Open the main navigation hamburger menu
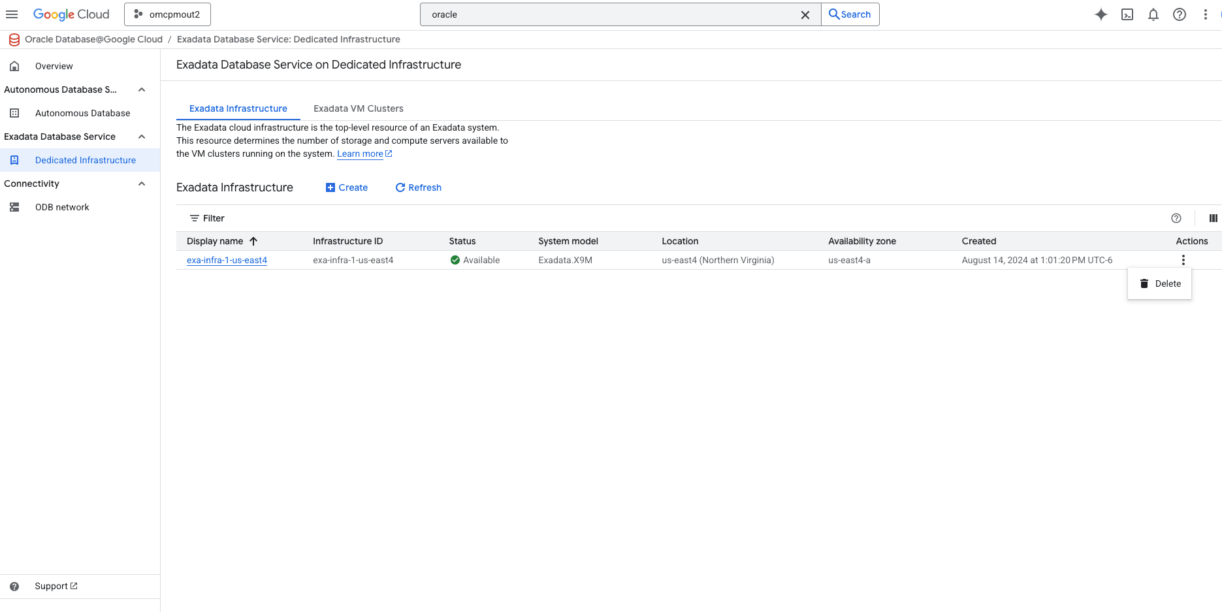Viewport: 1222px width, 612px height. coord(12,14)
